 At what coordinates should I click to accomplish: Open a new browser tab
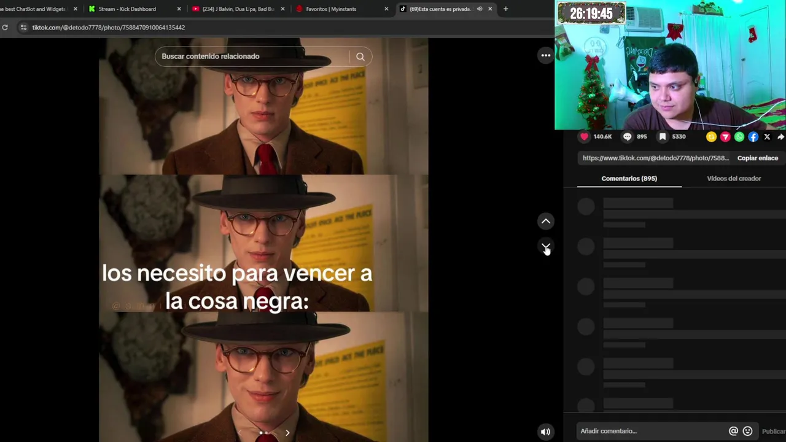[x=505, y=9]
